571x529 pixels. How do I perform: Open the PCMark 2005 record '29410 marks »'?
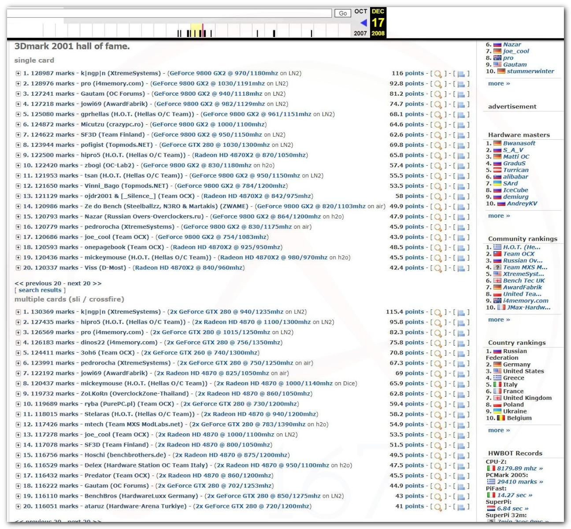520,482
